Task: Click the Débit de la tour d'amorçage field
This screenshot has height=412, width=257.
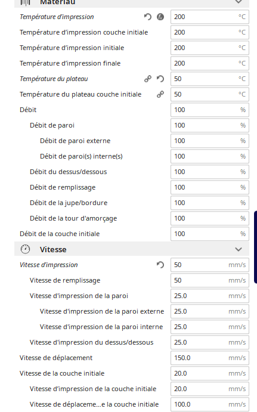Action: [210, 218]
